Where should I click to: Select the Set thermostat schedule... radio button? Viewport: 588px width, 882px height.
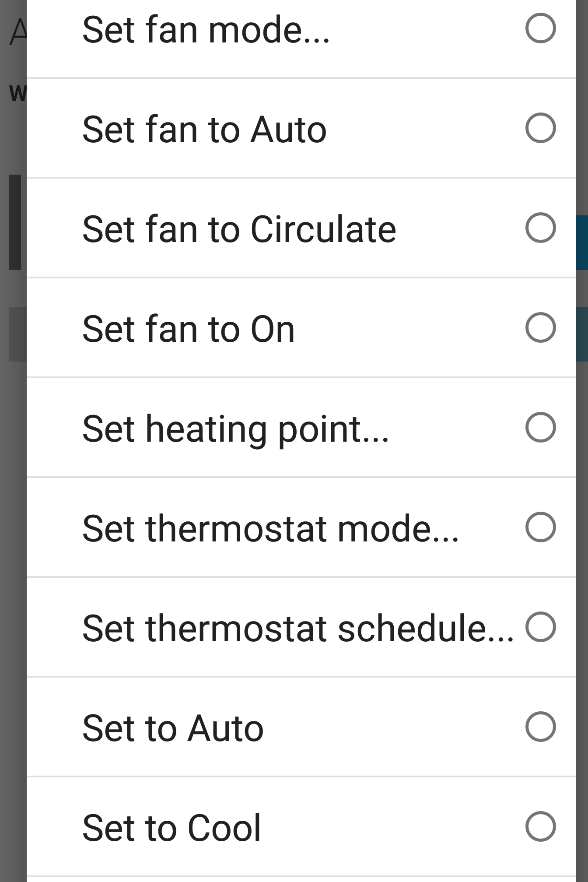(x=540, y=627)
